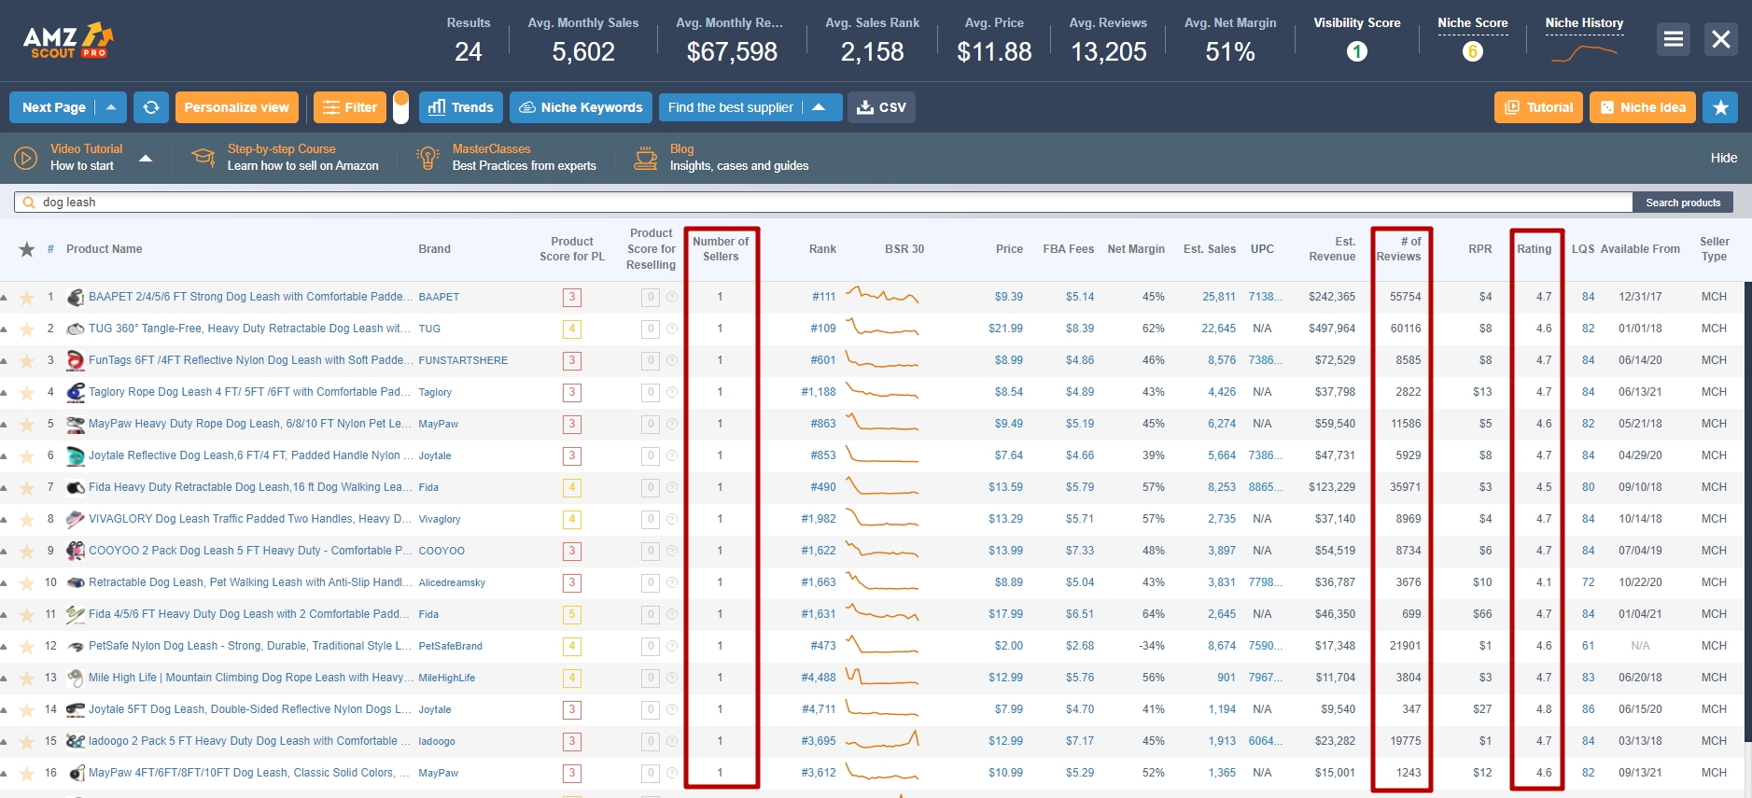Favorite the FunTags 6FT leash row star
Screen dimensions: 1752x798
[x=27, y=361]
